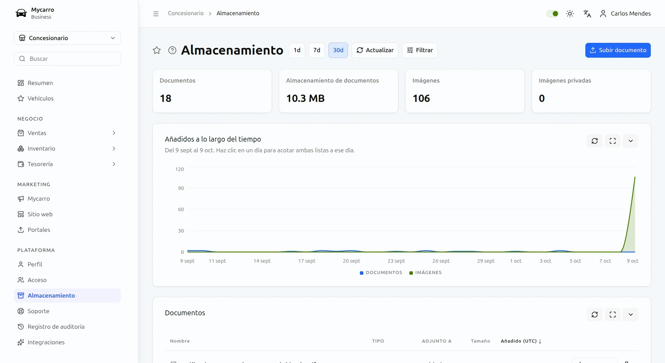Open Carlos Mendes user menu
Image resolution: width=665 pixels, height=363 pixels.
coord(625,13)
